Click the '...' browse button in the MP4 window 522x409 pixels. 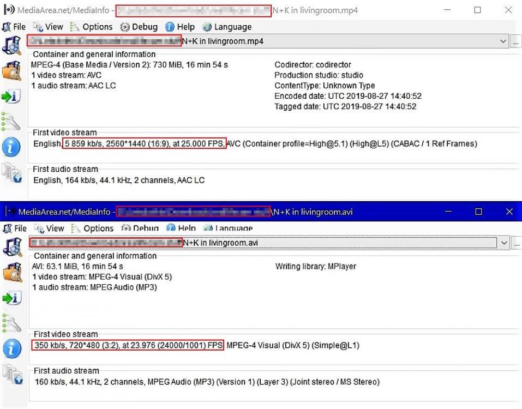[x=516, y=41]
